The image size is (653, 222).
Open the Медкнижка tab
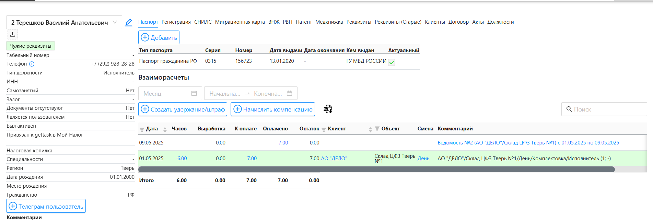[329, 22]
